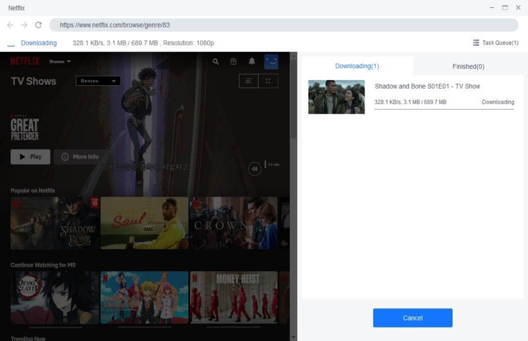Close the Netflix downloader window

(518, 8)
